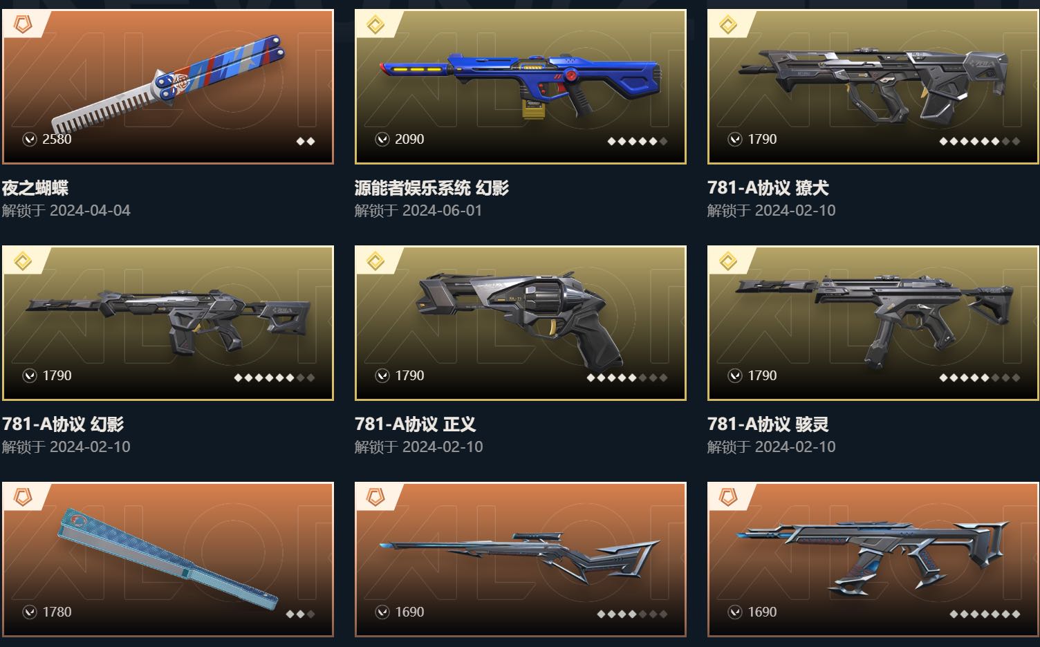The height and width of the screenshot is (647, 1040).
Task: Select the 781-A协议 幻影 rifle skin image
Action: point(168,323)
